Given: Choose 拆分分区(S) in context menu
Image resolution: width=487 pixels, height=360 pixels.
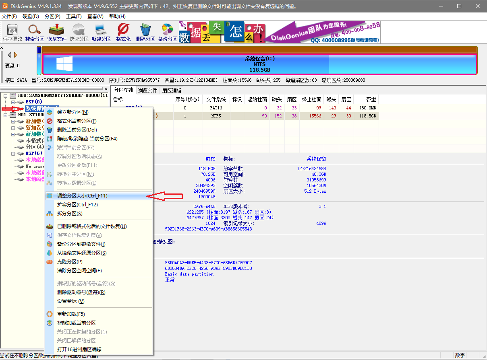Looking at the screenshot, I should 99,213.
